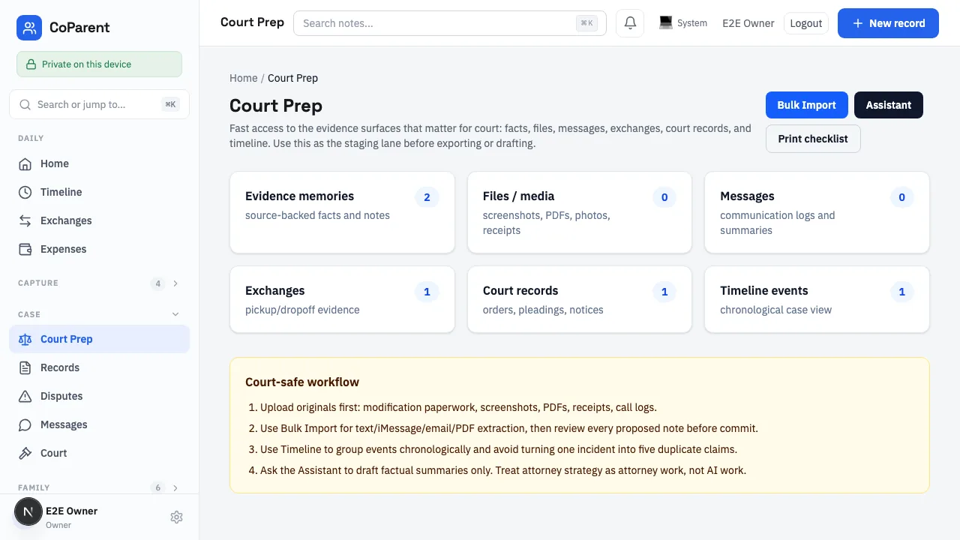The width and height of the screenshot is (960, 540).
Task: Click the Records document icon
Action: (25, 367)
